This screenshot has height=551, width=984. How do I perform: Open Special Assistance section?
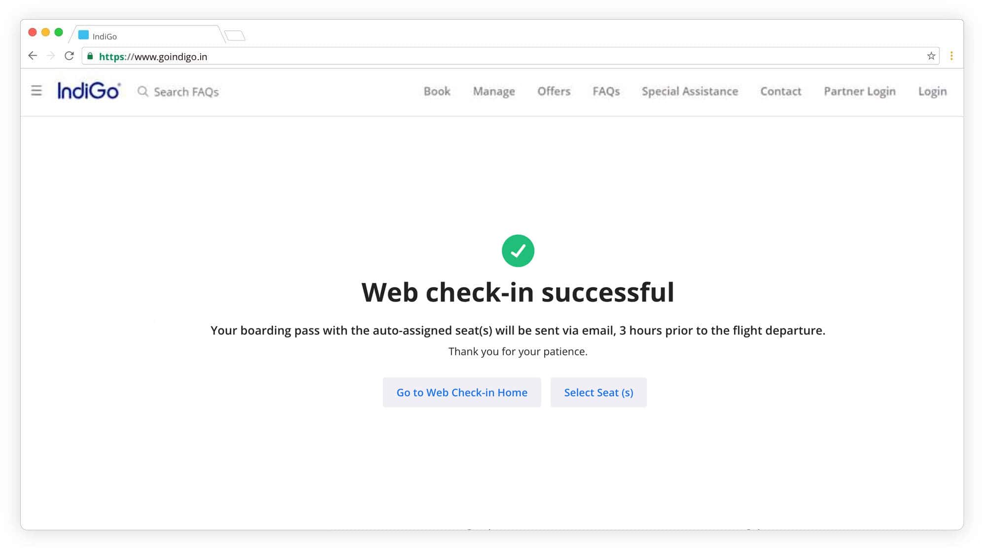(690, 92)
